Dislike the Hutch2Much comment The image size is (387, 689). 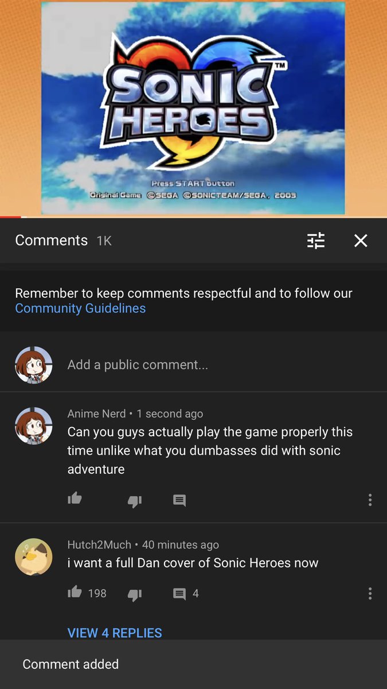(x=134, y=594)
